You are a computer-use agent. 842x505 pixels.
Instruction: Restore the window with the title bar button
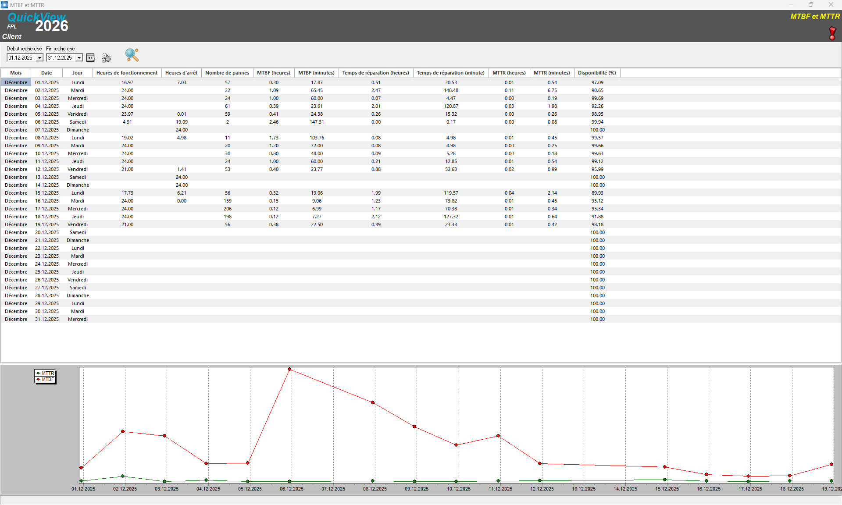click(x=811, y=5)
